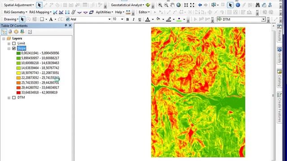Open Table Of Contents options button

(30, 32)
